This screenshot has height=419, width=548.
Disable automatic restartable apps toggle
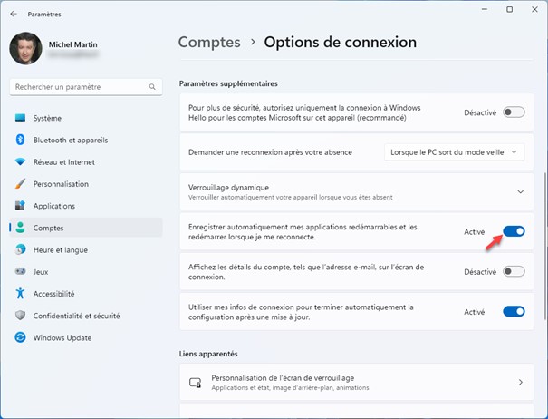514,231
